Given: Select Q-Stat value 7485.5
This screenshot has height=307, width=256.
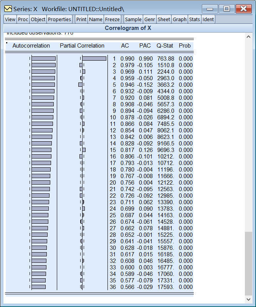Looking at the screenshot, I should [x=166, y=124].
